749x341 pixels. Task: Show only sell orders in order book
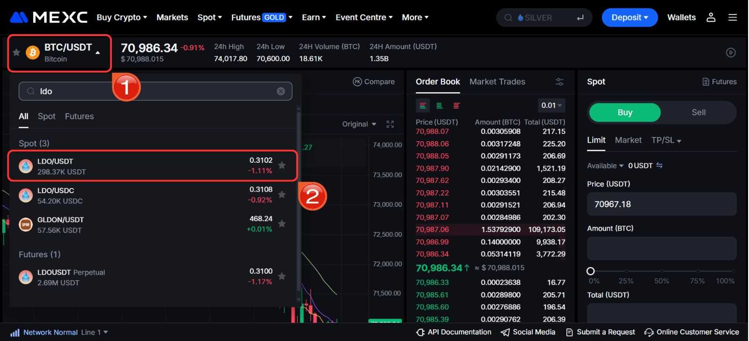pyautogui.click(x=456, y=106)
